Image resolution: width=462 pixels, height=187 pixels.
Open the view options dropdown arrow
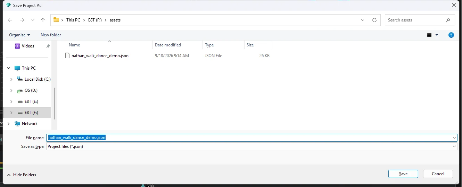tap(437, 35)
